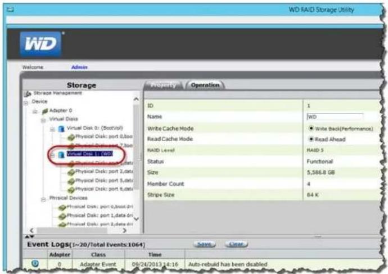Click the Name input field containing WD

(x=335, y=116)
